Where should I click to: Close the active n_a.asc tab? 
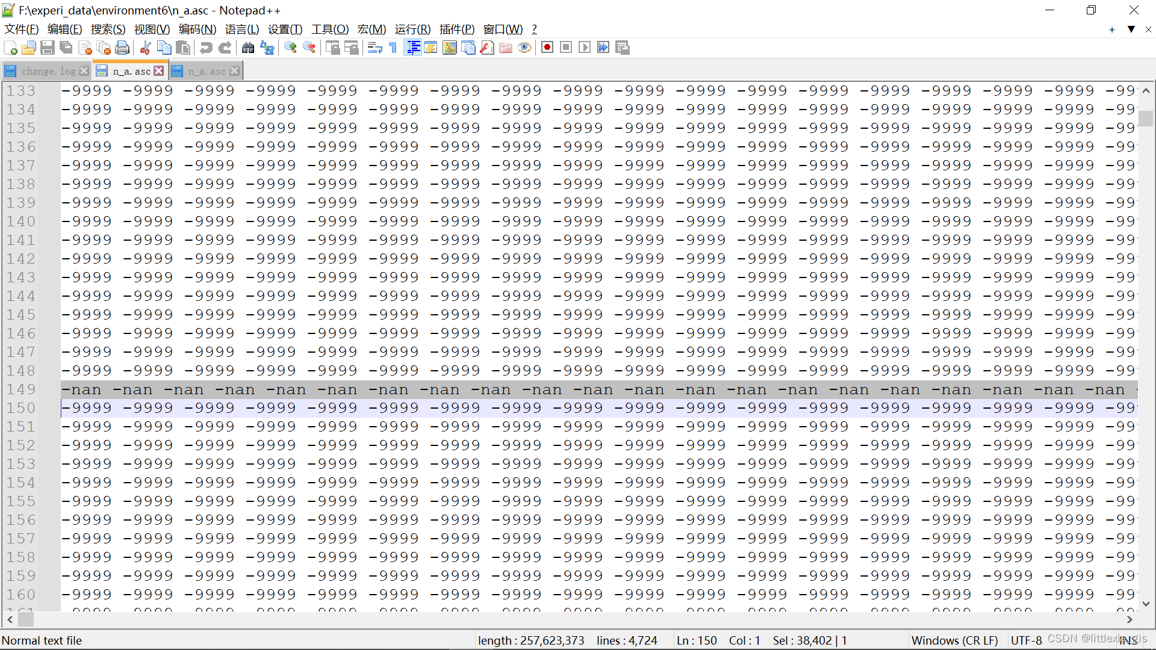[x=158, y=71]
